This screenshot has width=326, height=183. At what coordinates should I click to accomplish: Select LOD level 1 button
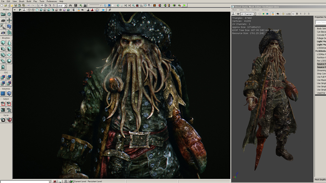point(301,14)
